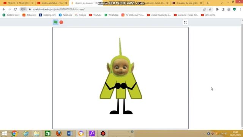Screen dimensions: 243x137
Task: Toggle the browser side panel icon
Action: pyautogui.click(x=223, y=9)
